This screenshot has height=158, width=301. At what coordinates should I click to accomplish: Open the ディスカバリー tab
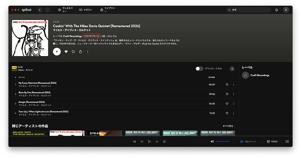[65, 10]
